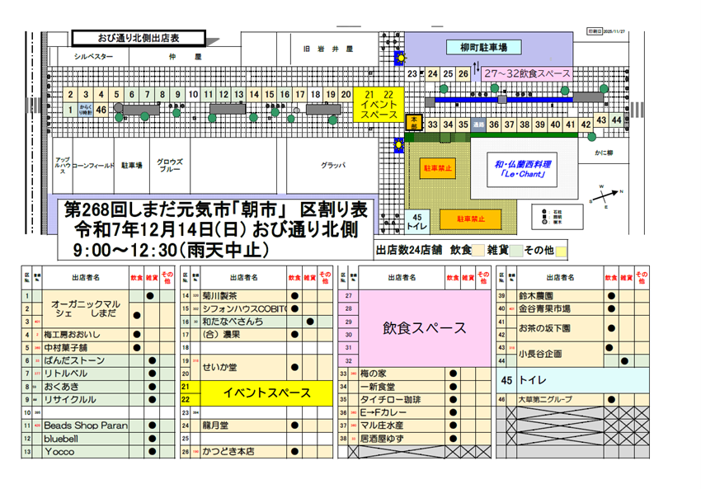This screenshot has width=701, height=489.
Task: Click the yellow イベントスペース block on the map
Action: pos(379,107)
